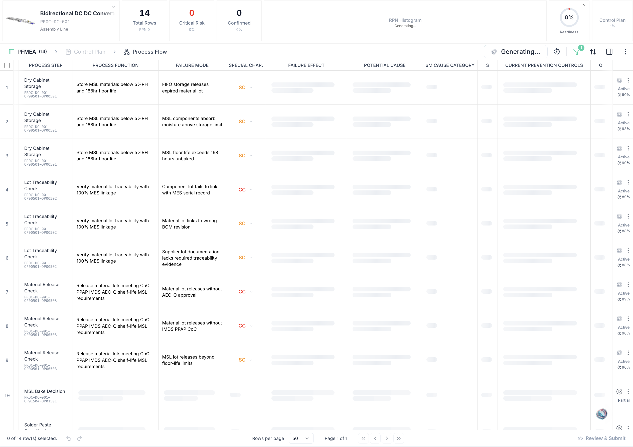Click the Confirmed stat card

tap(239, 21)
